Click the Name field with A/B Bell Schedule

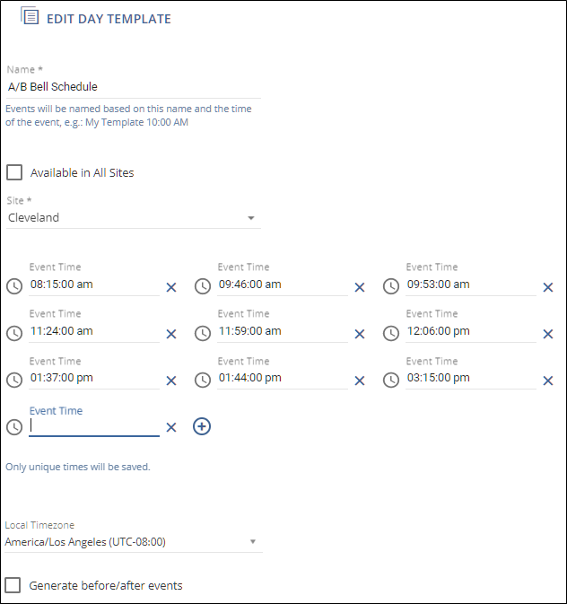click(133, 87)
